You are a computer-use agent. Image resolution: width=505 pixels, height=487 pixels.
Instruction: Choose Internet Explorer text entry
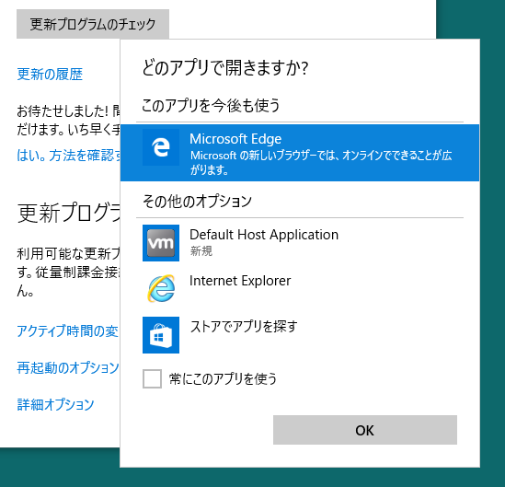(x=240, y=281)
